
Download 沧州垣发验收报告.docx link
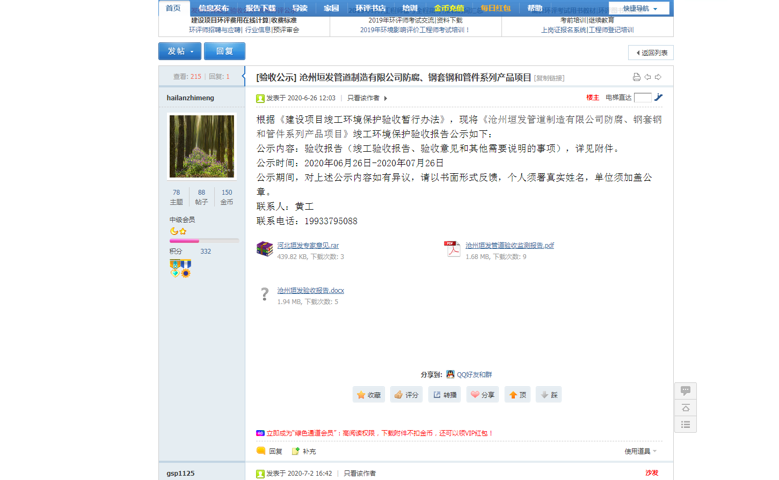(310, 291)
